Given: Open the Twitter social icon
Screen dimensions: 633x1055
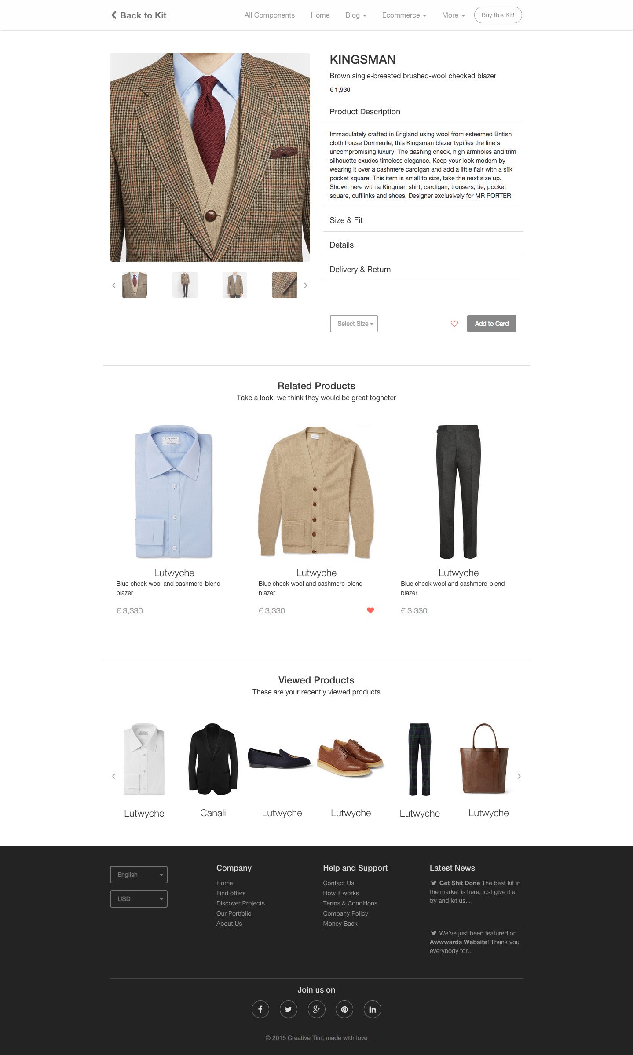Looking at the screenshot, I should (x=288, y=1009).
